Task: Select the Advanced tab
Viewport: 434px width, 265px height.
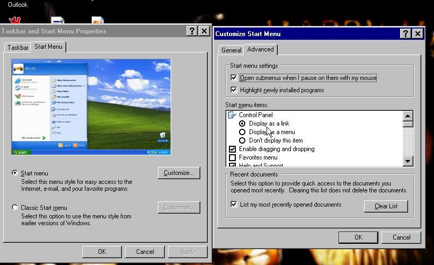Action: tap(261, 49)
